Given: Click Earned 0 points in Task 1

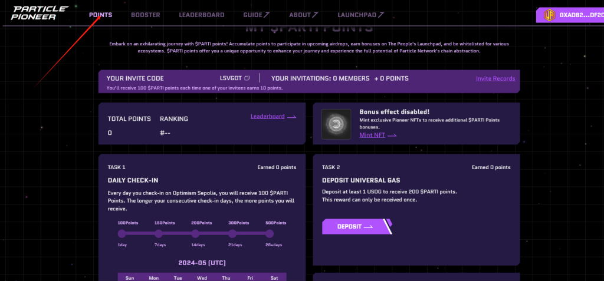Looking at the screenshot, I should coord(277,167).
